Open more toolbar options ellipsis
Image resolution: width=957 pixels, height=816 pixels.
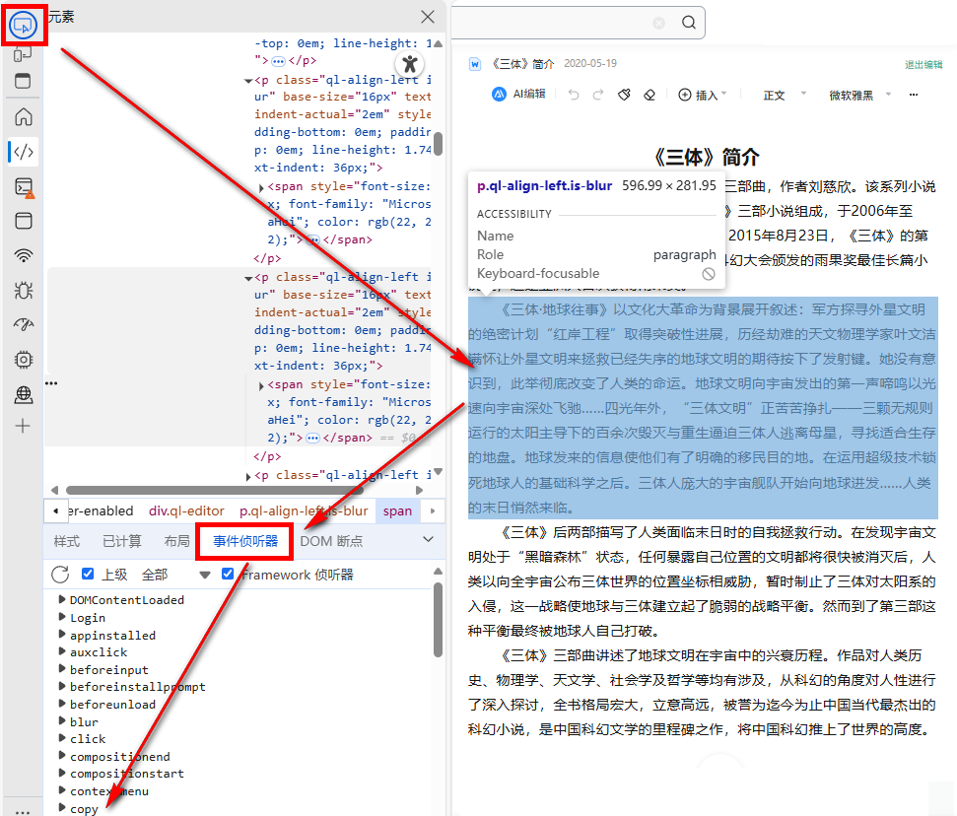[913, 95]
